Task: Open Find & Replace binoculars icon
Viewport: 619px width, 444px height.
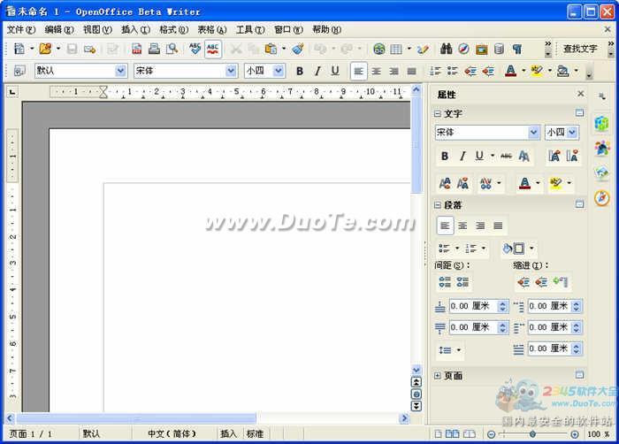Action: [x=446, y=49]
